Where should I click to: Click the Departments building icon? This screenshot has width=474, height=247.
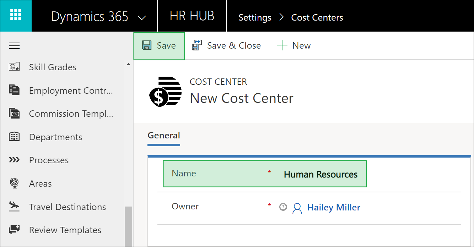[14, 137]
